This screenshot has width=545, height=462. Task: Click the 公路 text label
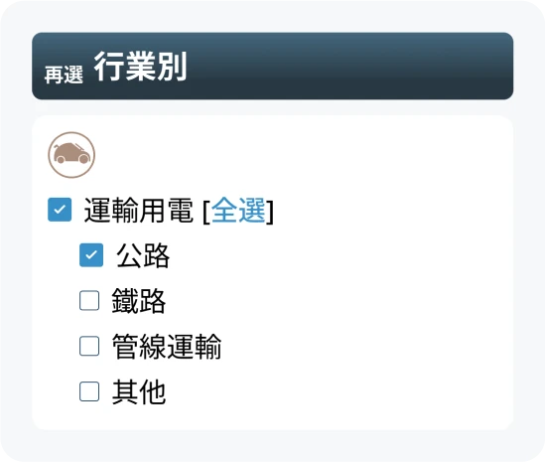click(143, 255)
